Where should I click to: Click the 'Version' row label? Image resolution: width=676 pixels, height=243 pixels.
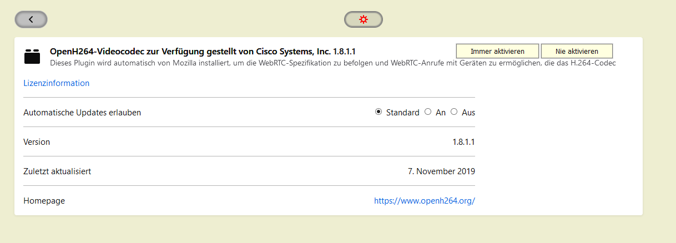pyautogui.click(x=37, y=142)
